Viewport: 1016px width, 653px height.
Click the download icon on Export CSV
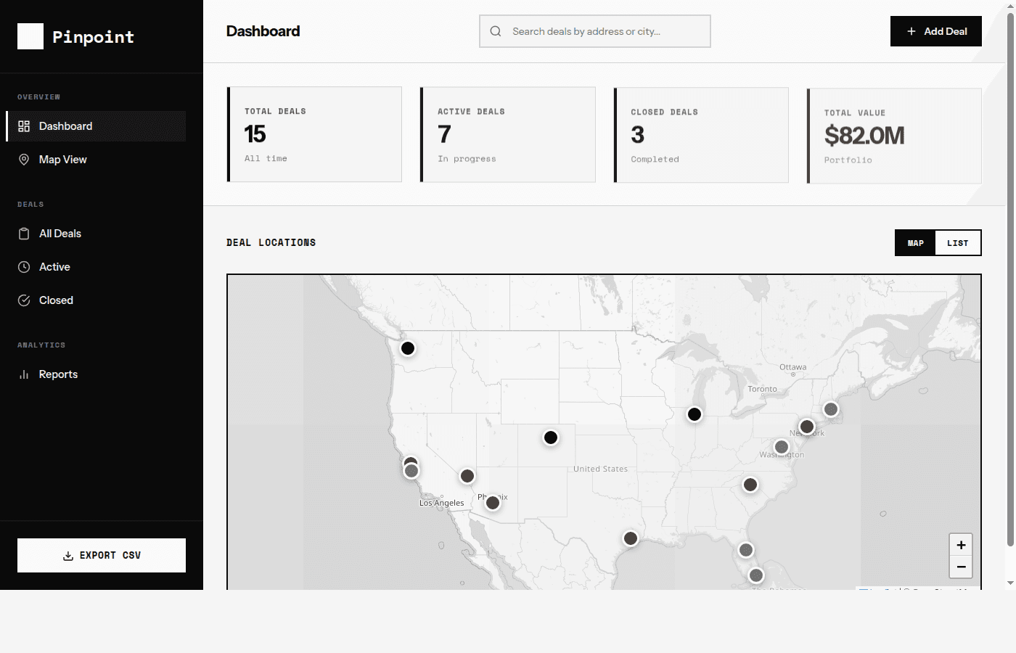click(67, 555)
